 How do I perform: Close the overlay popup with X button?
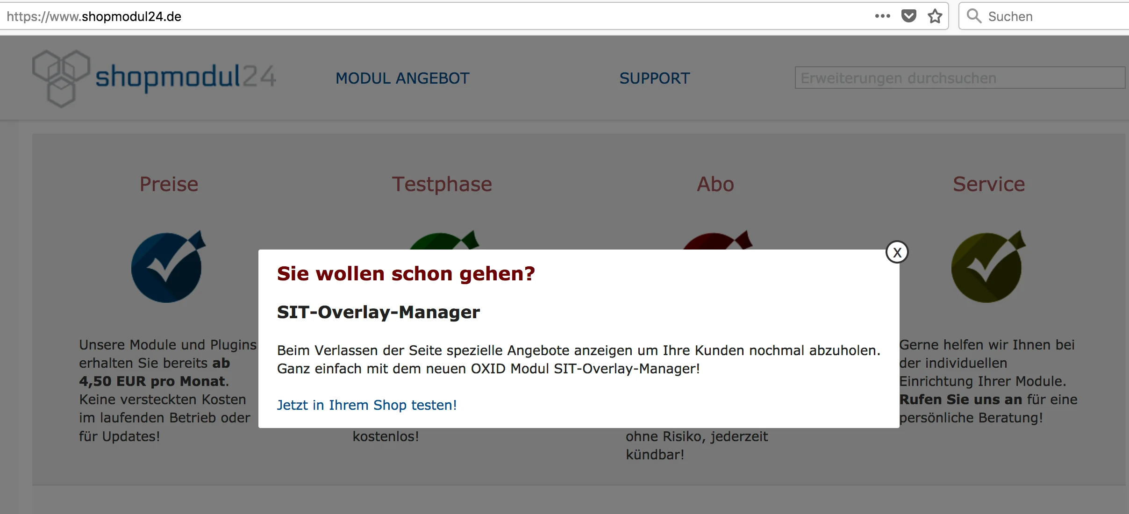coord(897,252)
